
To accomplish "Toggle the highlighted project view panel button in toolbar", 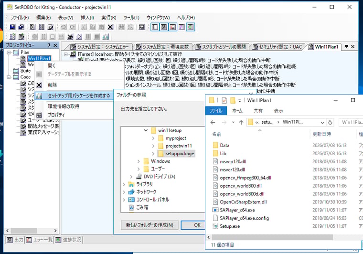I will point(155,27).
